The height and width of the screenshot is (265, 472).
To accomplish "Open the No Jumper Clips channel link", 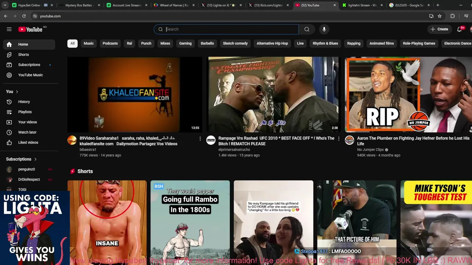I will (370, 150).
